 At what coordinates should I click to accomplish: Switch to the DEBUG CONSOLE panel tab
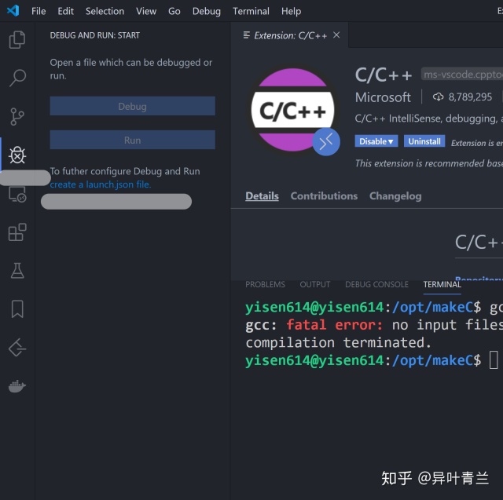376,284
